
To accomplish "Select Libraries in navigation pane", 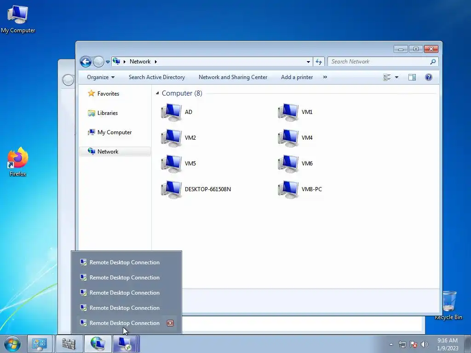I will (103, 113).
